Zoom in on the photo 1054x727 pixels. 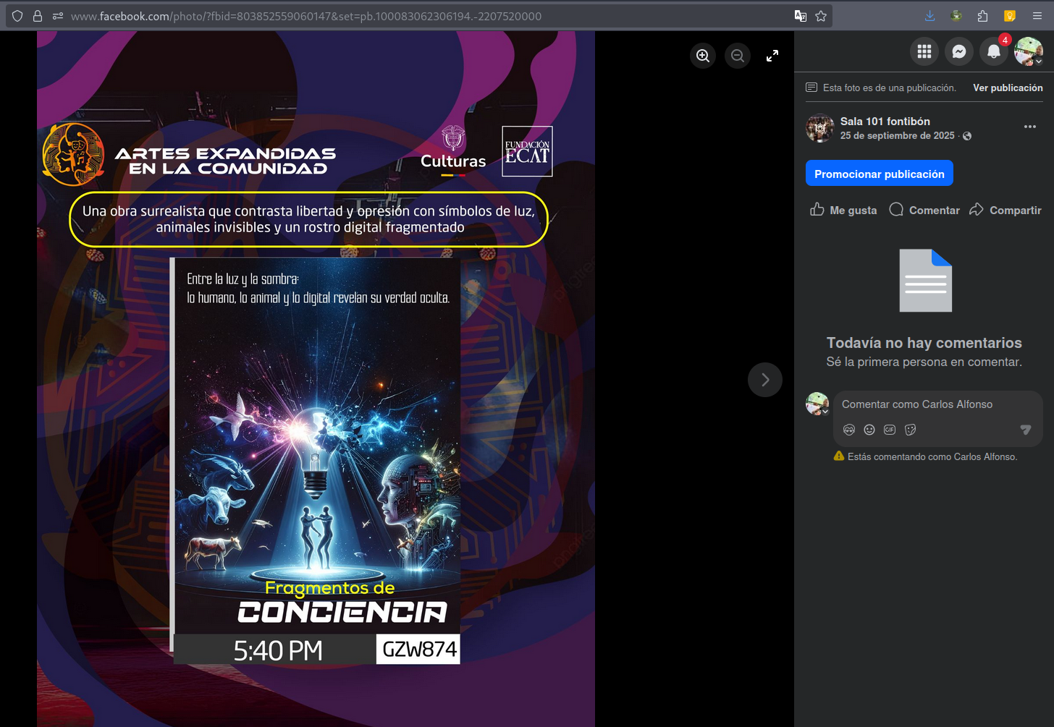pyautogui.click(x=703, y=56)
